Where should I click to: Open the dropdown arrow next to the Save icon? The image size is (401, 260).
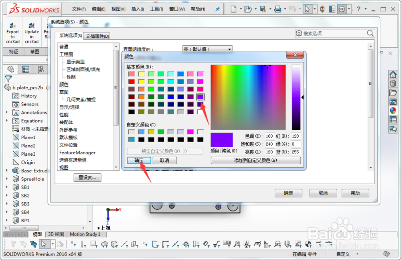point(270,9)
